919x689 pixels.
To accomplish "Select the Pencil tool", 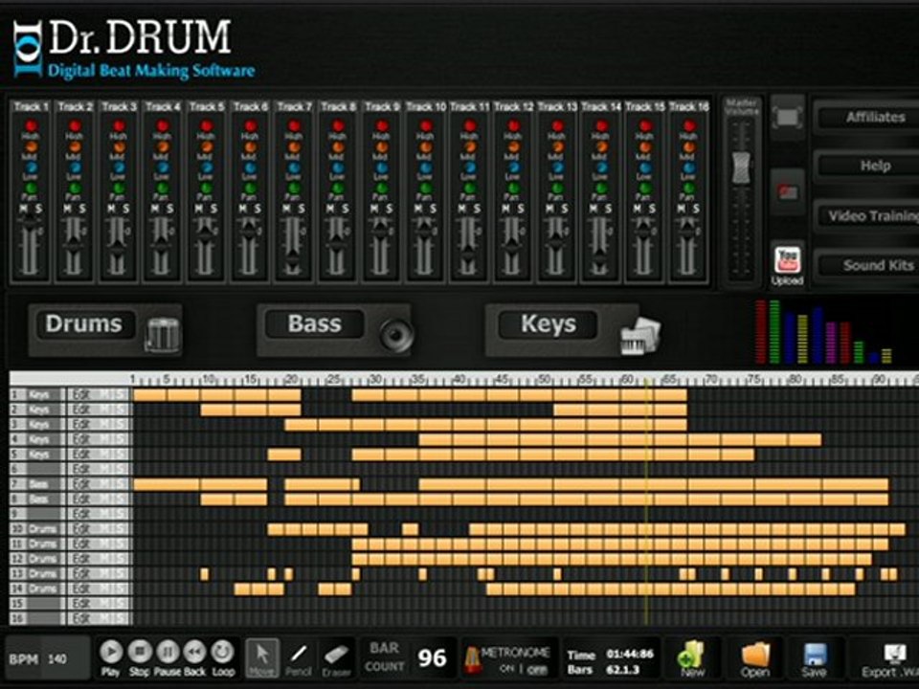I will 299,658.
